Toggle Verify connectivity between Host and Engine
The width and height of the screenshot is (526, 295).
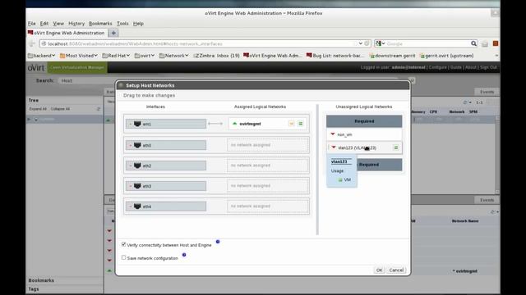(x=124, y=244)
